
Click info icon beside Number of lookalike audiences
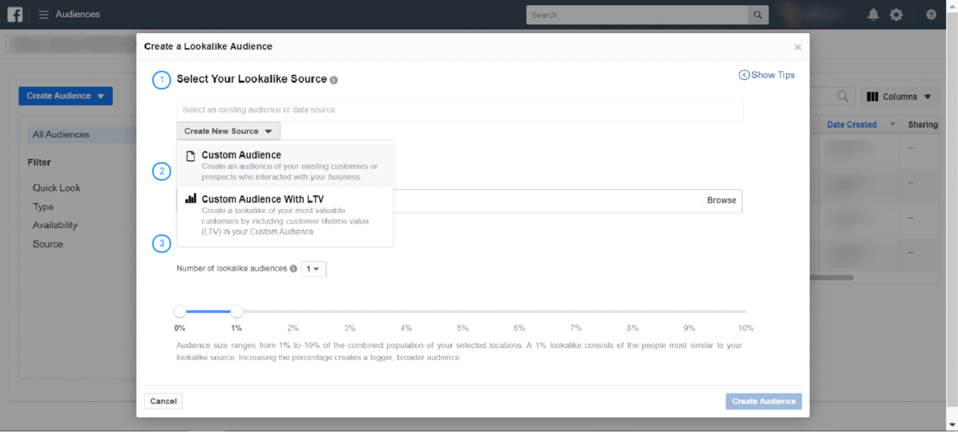tap(294, 269)
